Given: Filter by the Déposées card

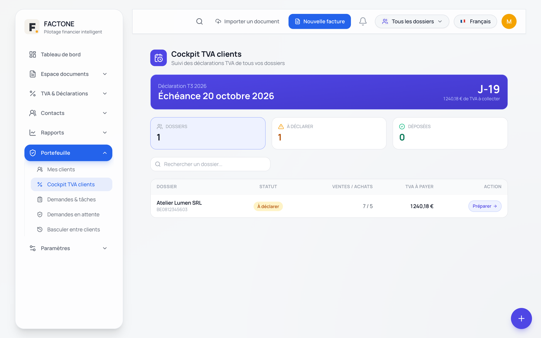Looking at the screenshot, I should pos(450,133).
